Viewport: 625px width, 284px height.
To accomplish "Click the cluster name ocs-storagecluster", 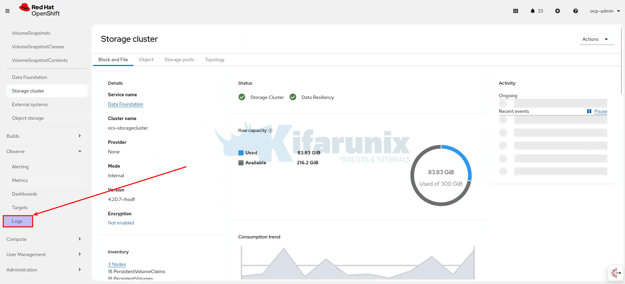I will coord(128,128).
